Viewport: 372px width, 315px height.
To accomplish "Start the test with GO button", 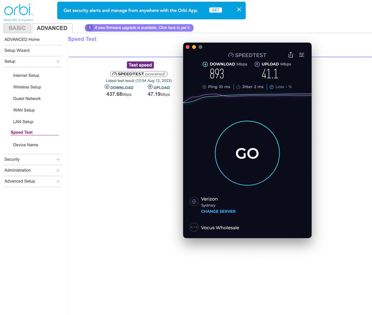I will (x=247, y=153).
